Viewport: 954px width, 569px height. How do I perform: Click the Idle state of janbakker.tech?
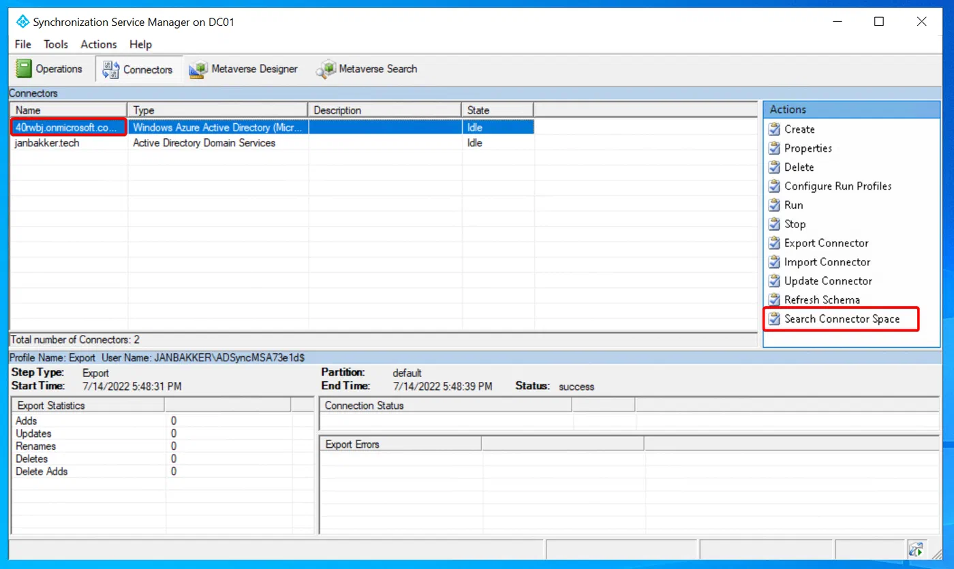pyautogui.click(x=474, y=143)
